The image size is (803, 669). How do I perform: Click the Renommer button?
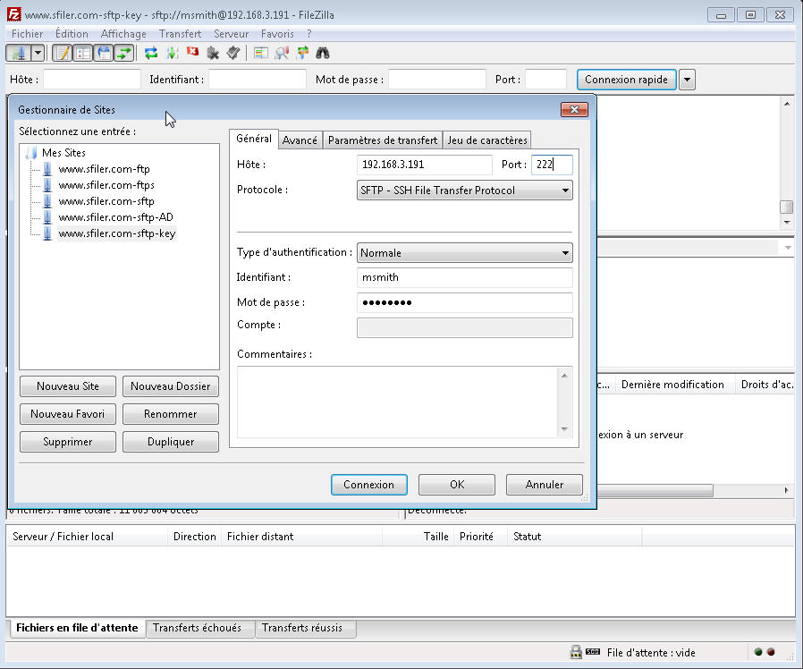(171, 414)
